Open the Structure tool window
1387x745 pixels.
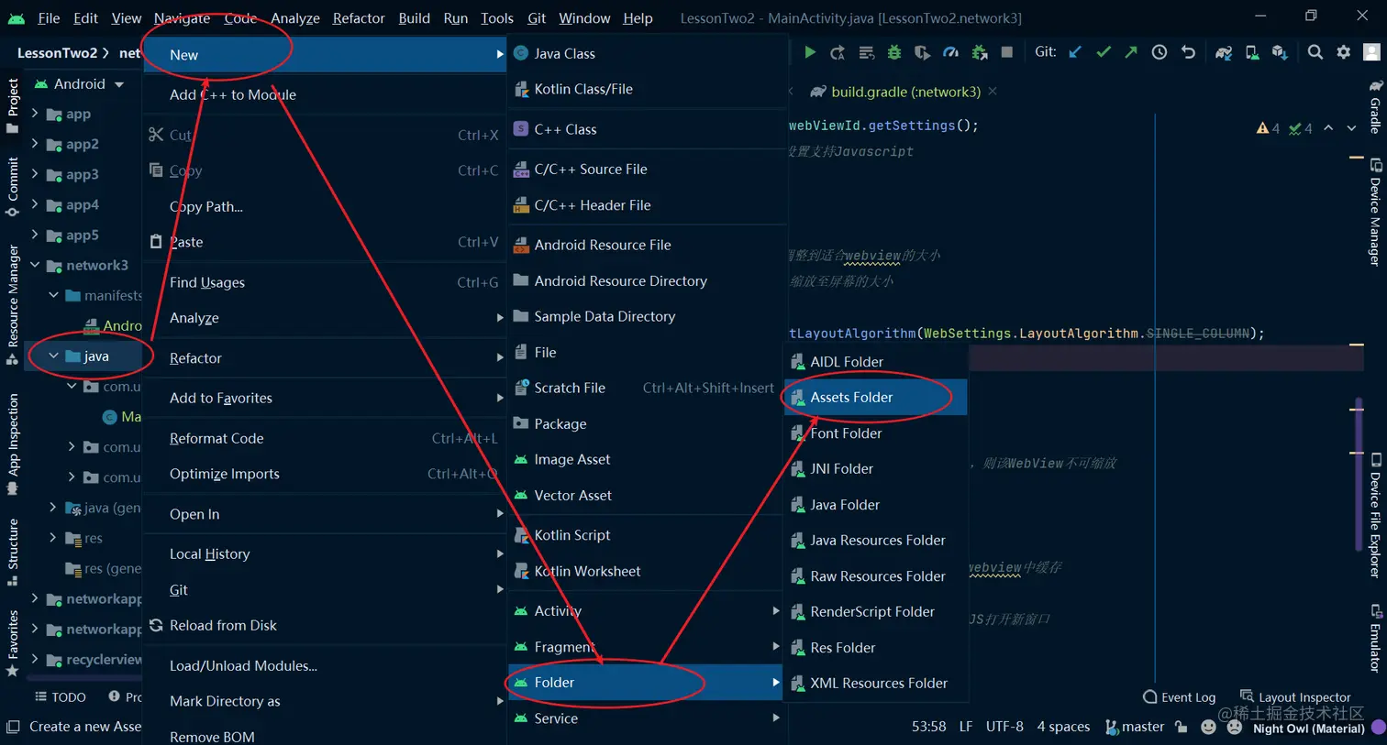point(13,553)
